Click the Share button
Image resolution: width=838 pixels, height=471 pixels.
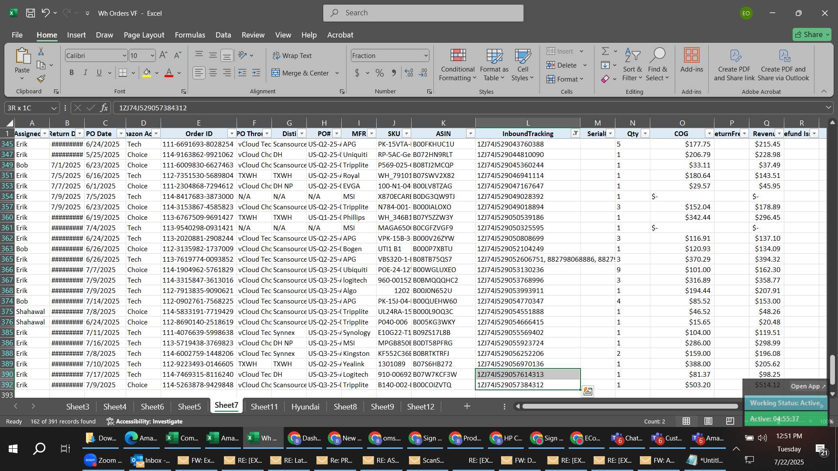pos(811,34)
